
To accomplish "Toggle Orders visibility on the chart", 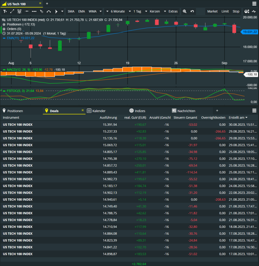I will pos(4,29).
